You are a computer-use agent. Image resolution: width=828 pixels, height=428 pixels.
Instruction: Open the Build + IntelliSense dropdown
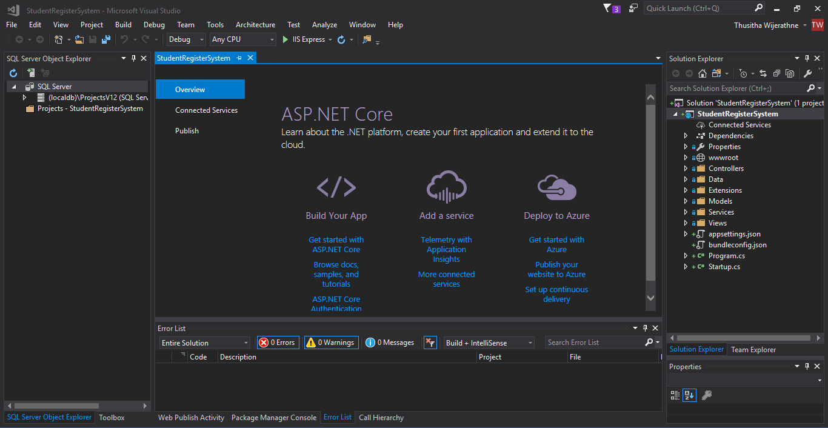(489, 343)
